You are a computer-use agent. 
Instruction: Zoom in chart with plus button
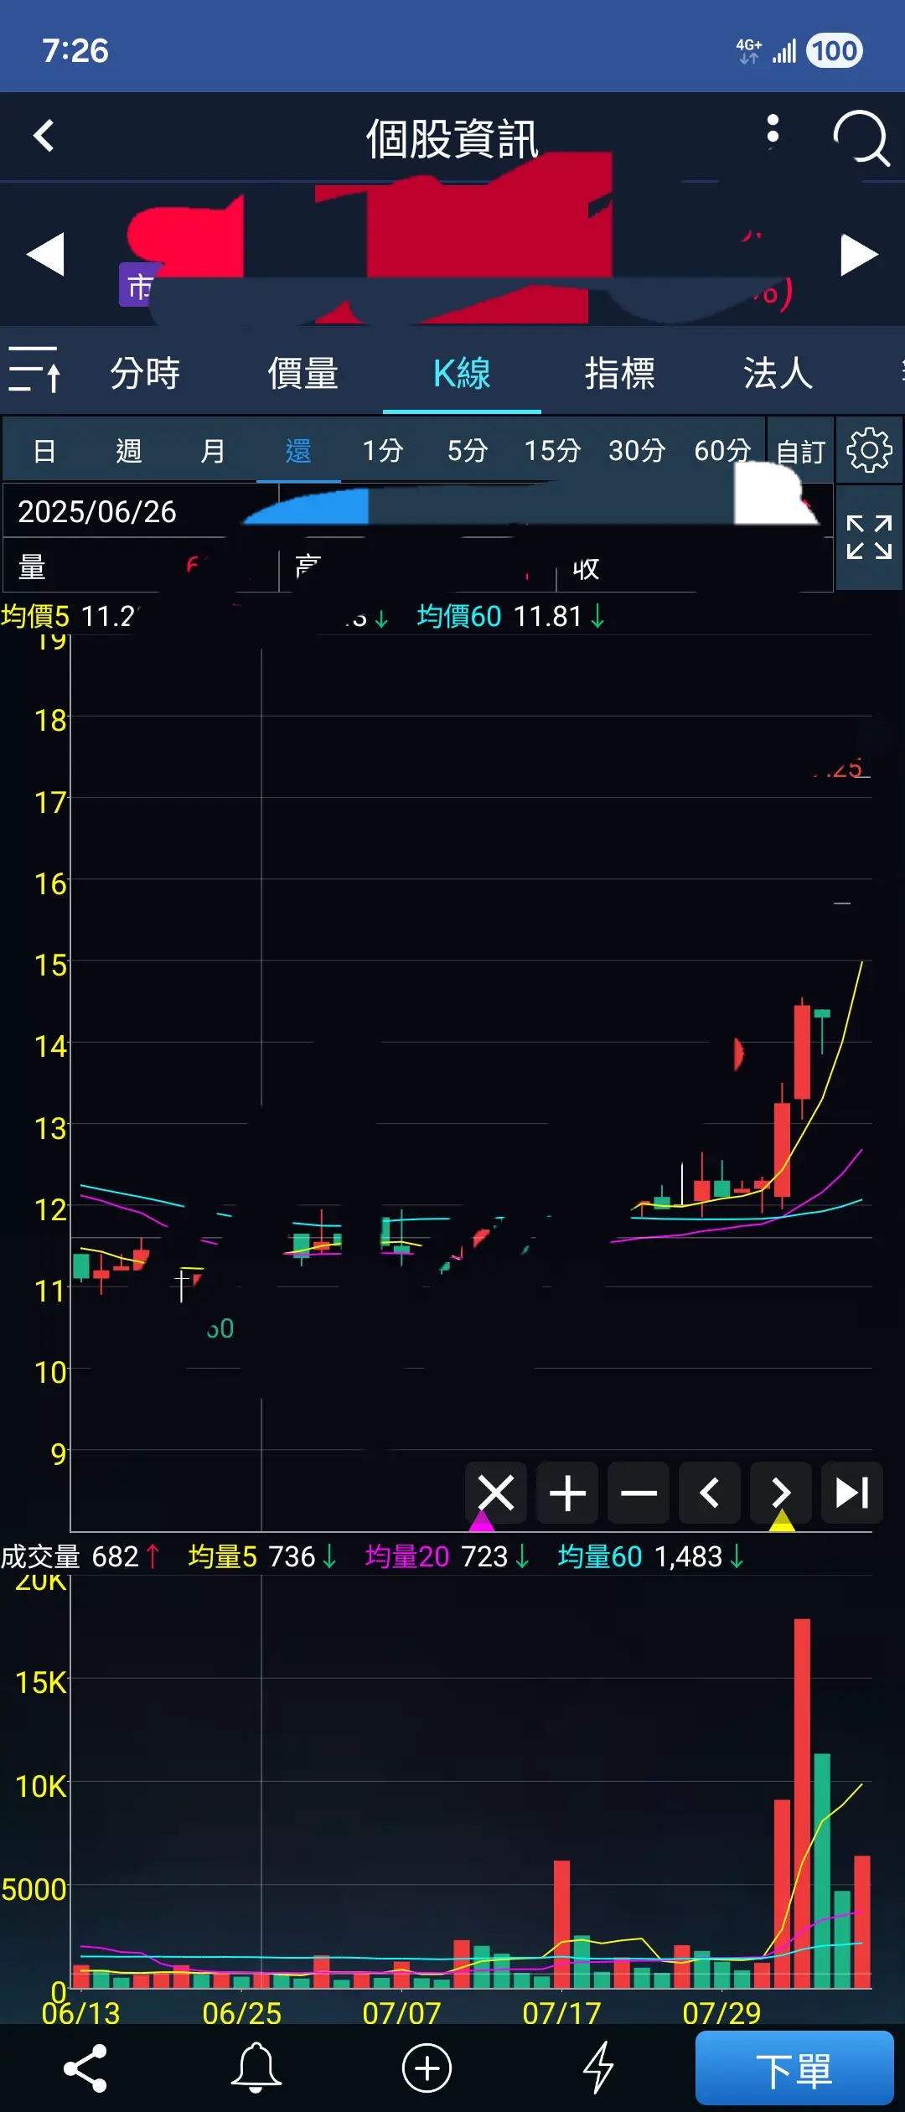click(567, 1493)
